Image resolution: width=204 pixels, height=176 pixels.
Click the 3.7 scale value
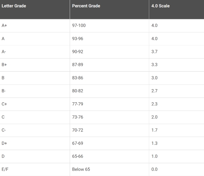click(x=154, y=52)
